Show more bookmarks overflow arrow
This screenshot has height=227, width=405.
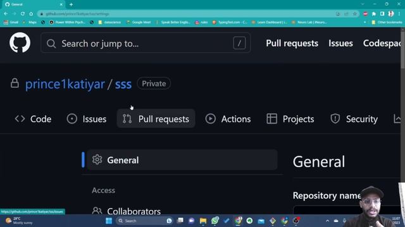point(364,23)
